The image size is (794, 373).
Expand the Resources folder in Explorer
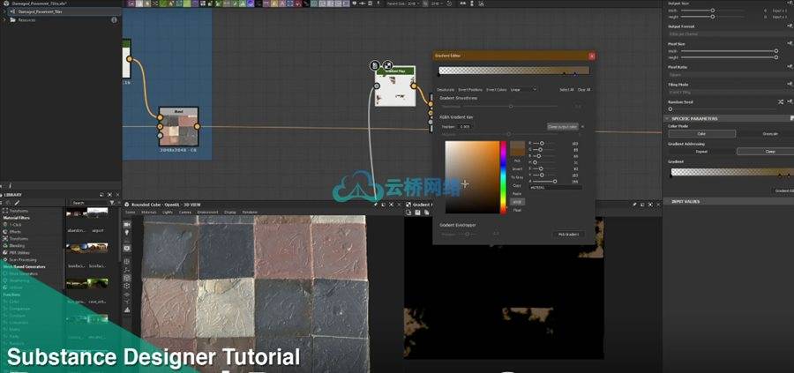pos(4,20)
